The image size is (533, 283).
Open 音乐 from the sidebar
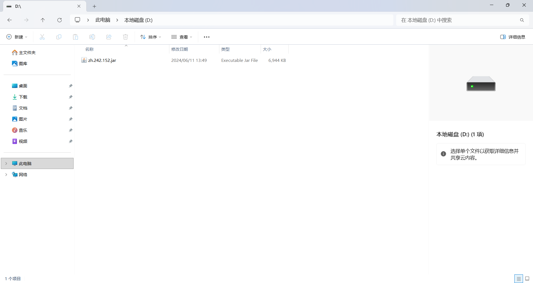pos(23,130)
